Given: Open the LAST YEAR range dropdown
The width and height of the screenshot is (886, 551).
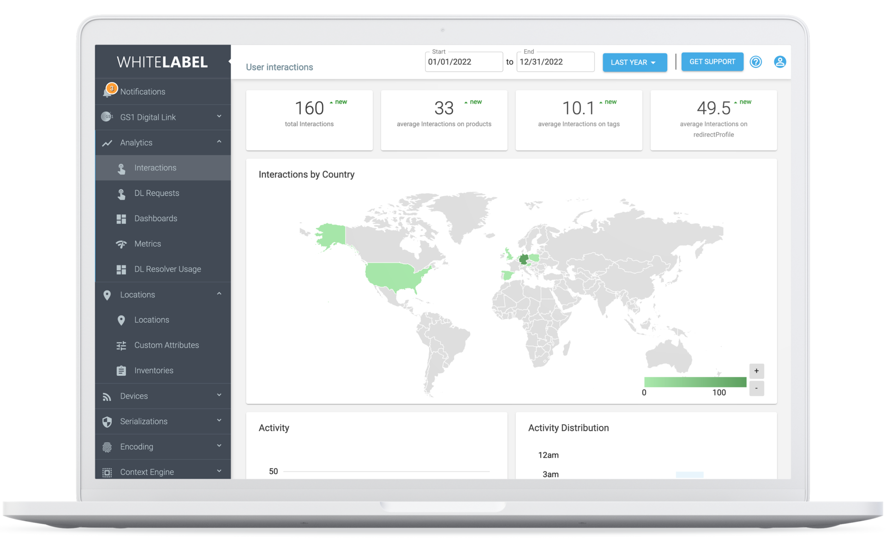Looking at the screenshot, I should pos(635,62).
